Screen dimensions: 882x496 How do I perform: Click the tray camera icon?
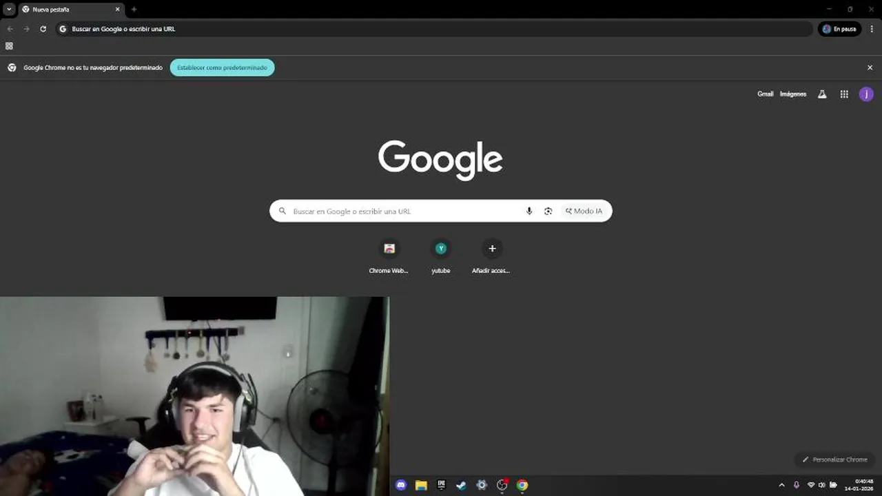tap(833, 485)
